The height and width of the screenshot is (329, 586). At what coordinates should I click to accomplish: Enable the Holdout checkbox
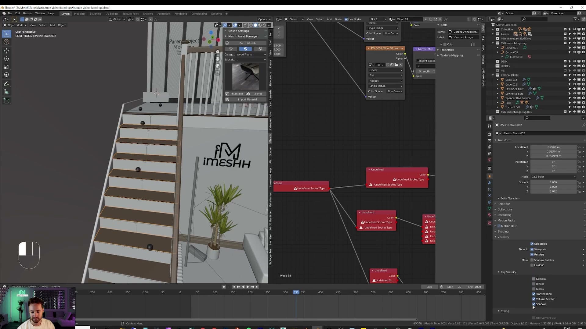(532, 265)
